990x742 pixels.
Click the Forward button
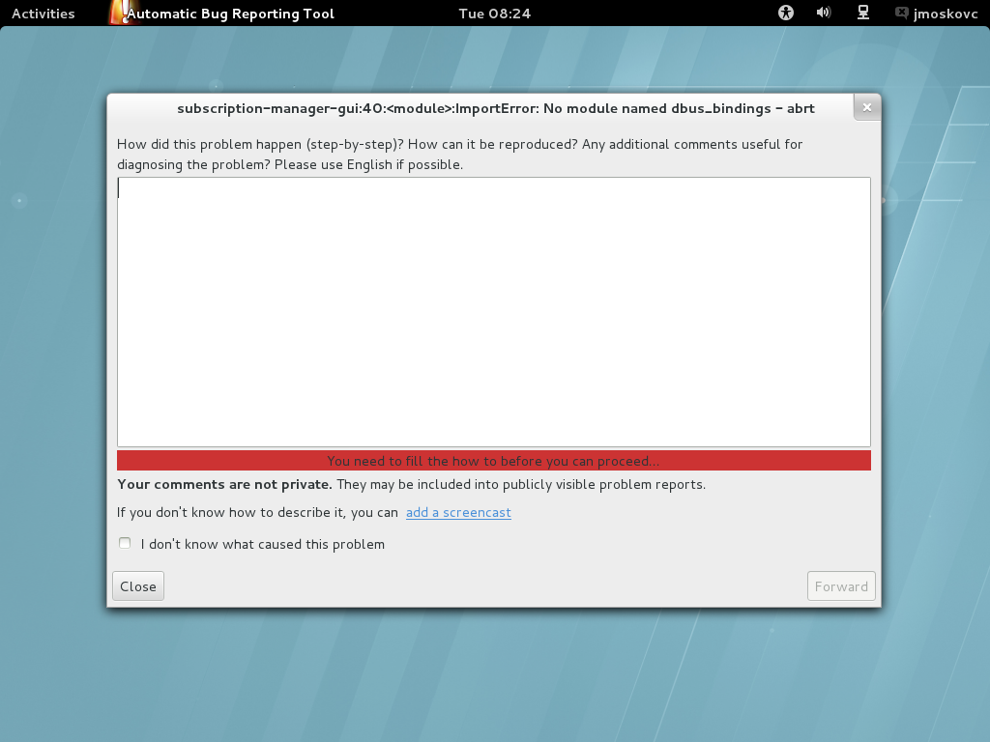coord(841,586)
